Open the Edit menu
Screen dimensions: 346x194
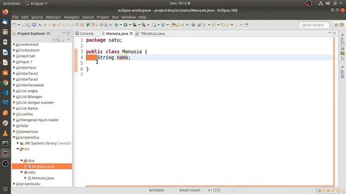click(x=25, y=17)
